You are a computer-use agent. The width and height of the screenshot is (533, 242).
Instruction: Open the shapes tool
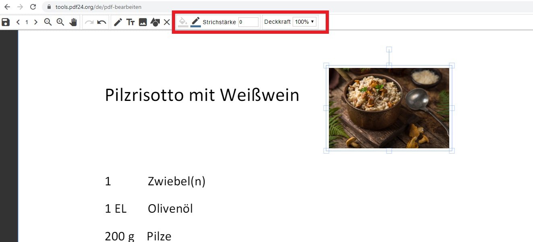[155, 22]
